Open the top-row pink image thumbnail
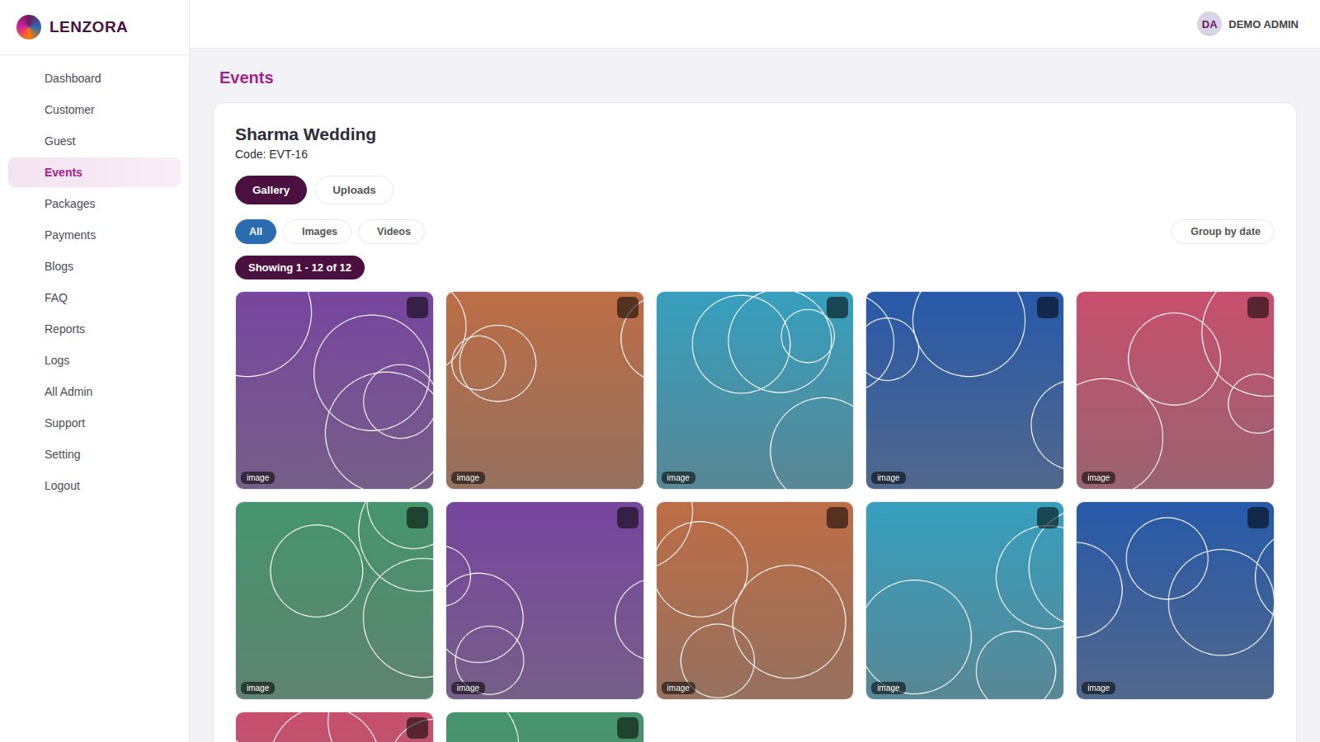Image resolution: width=1320 pixels, height=742 pixels. click(1175, 390)
